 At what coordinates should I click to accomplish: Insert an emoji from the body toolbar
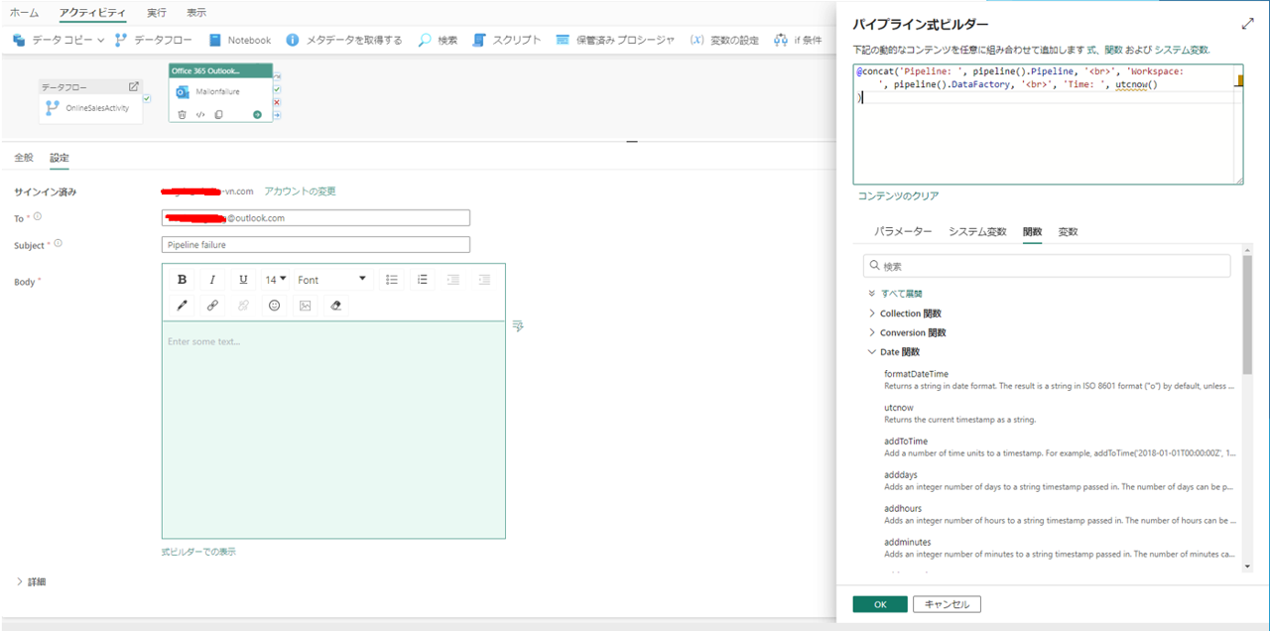(274, 306)
